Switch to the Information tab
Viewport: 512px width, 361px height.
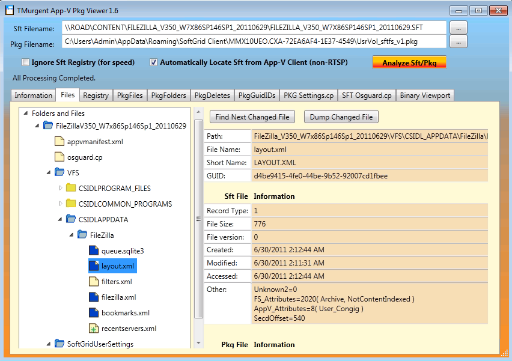(x=33, y=96)
